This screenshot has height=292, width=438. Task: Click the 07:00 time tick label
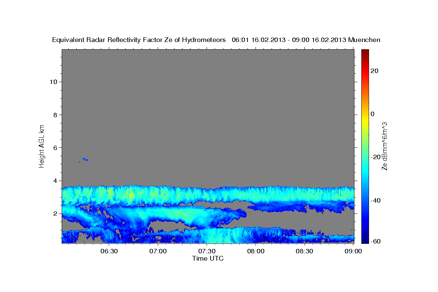pyautogui.click(x=158, y=251)
